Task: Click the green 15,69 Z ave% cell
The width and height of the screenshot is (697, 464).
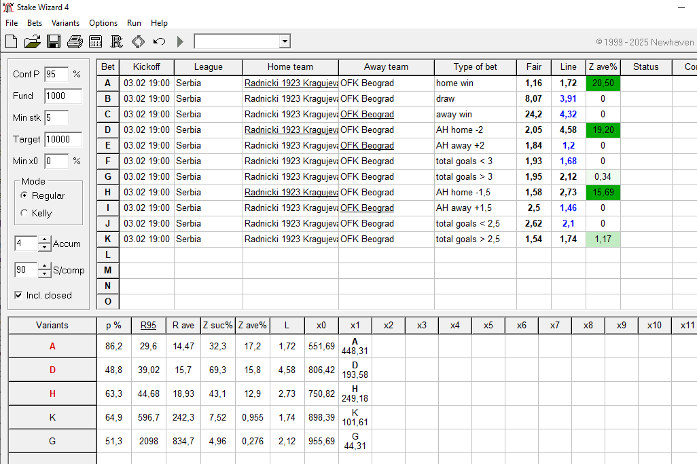Action: click(x=603, y=192)
